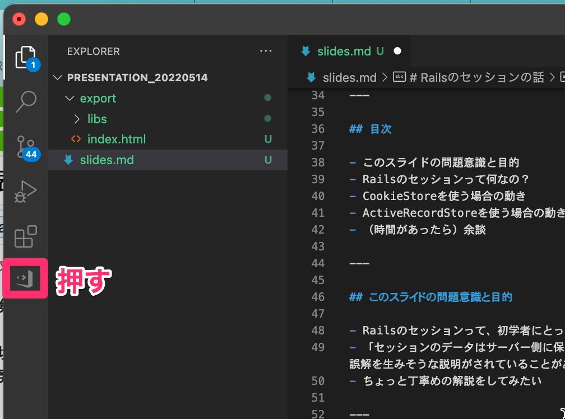Open the vscode-reveal slides icon in activity bar
Screen dimensions: 565x419
click(x=25, y=278)
